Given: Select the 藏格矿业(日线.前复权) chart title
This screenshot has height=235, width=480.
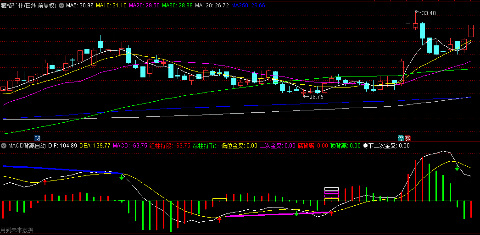Looking at the screenshot, I should pyautogui.click(x=29, y=5).
